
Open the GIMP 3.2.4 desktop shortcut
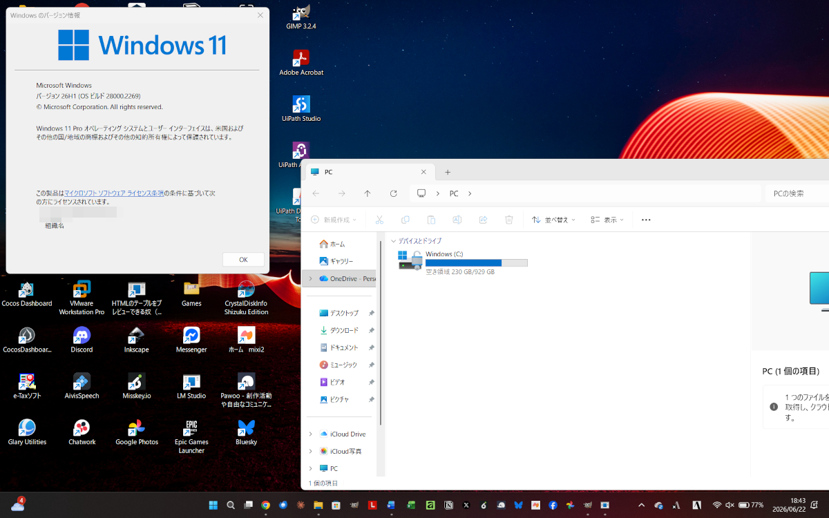point(301,17)
